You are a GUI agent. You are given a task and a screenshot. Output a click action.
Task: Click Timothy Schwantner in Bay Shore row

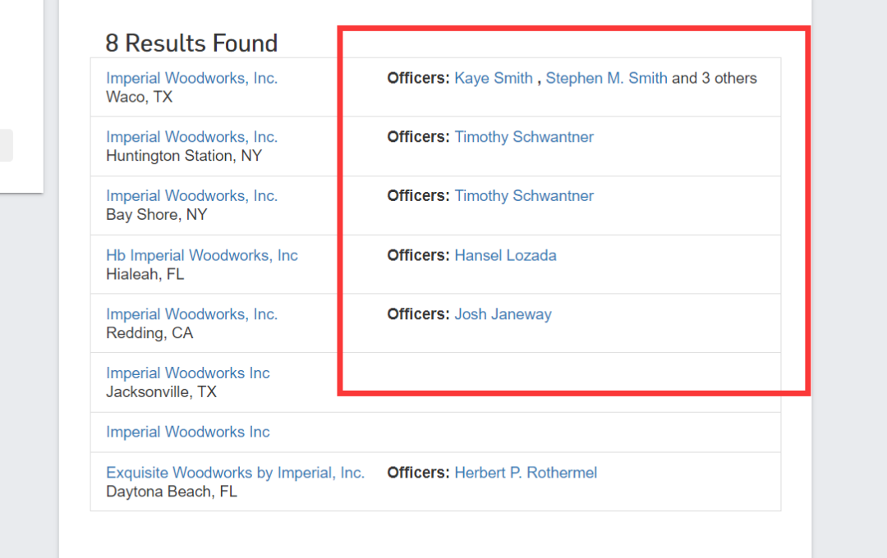(524, 196)
